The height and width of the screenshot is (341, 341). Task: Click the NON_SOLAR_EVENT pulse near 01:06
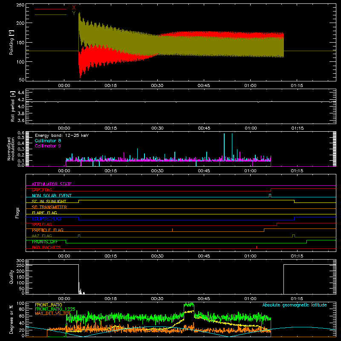pyautogui.click(x=270, y=196)
